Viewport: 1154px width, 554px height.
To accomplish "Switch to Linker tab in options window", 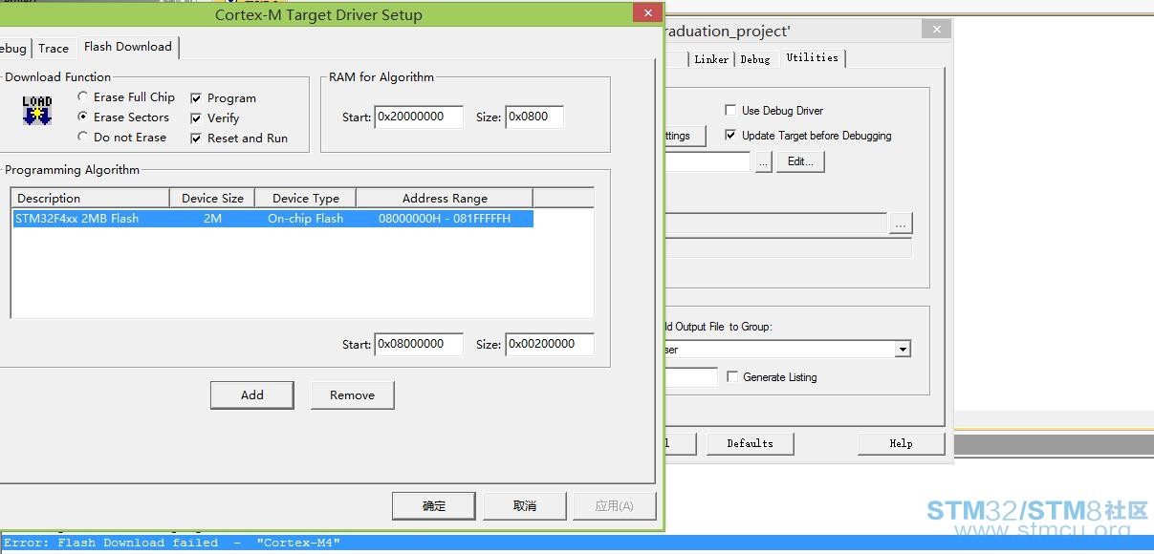I will 711,59.
